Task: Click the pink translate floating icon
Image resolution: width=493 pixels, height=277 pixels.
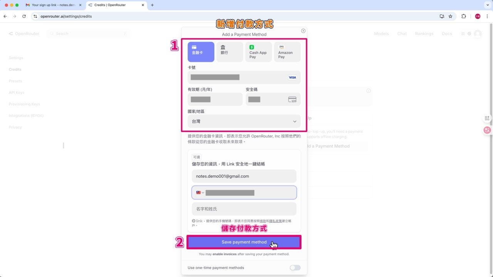Action: click(487, 130)
